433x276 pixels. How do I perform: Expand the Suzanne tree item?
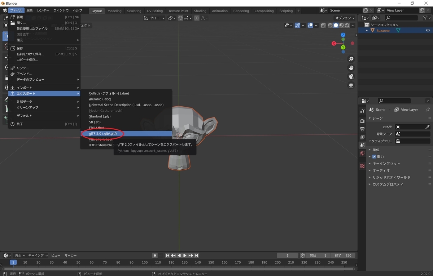click(367, 31)
